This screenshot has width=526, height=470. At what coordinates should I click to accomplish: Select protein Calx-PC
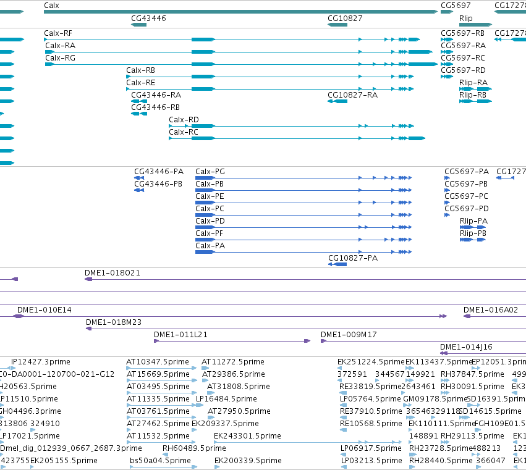tap(210, 209)
